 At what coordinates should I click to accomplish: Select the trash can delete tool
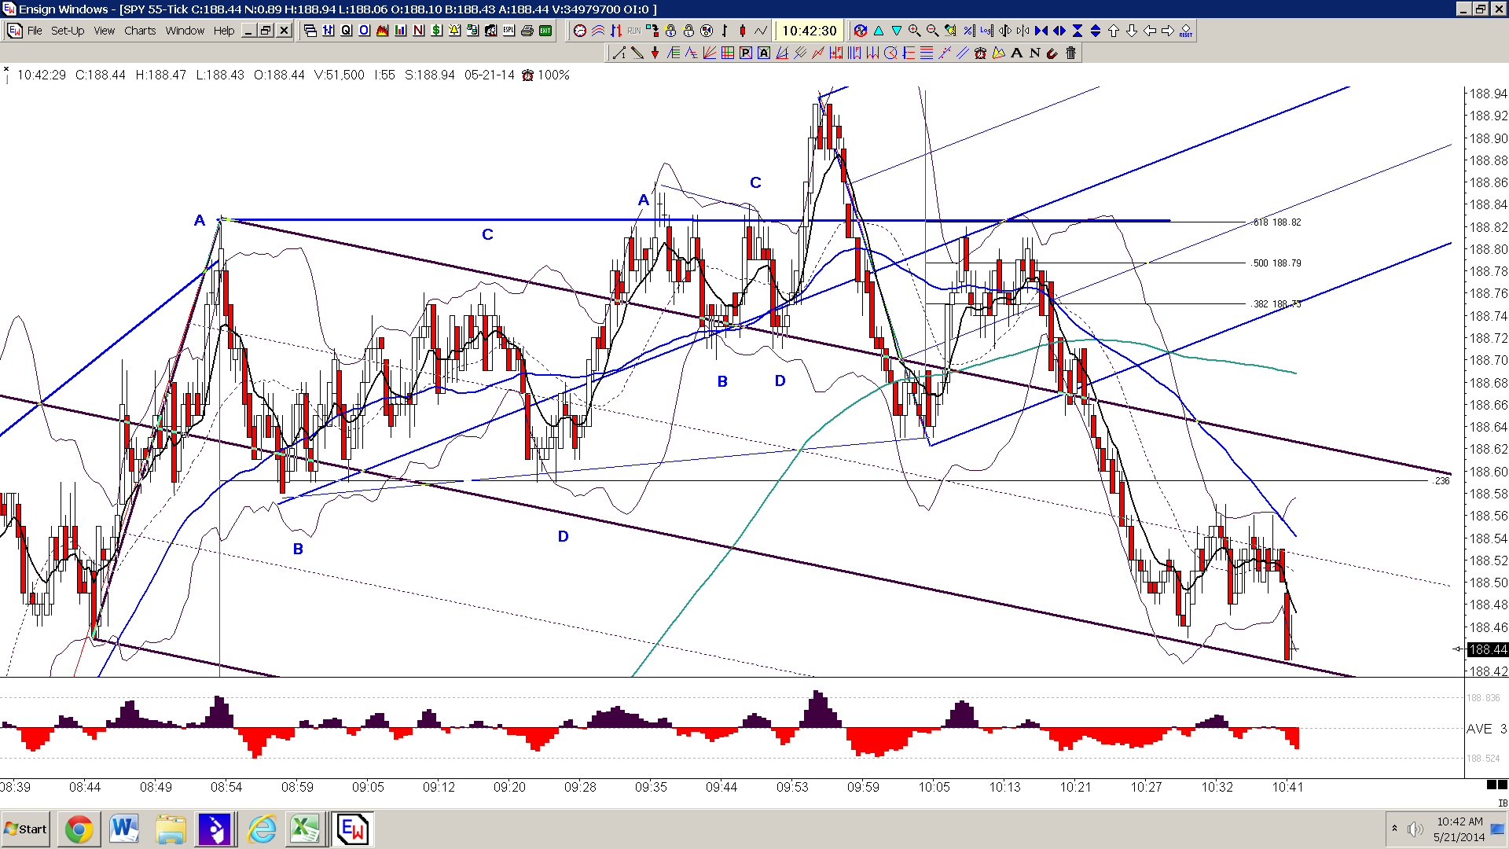click(x=1071, y=53)
